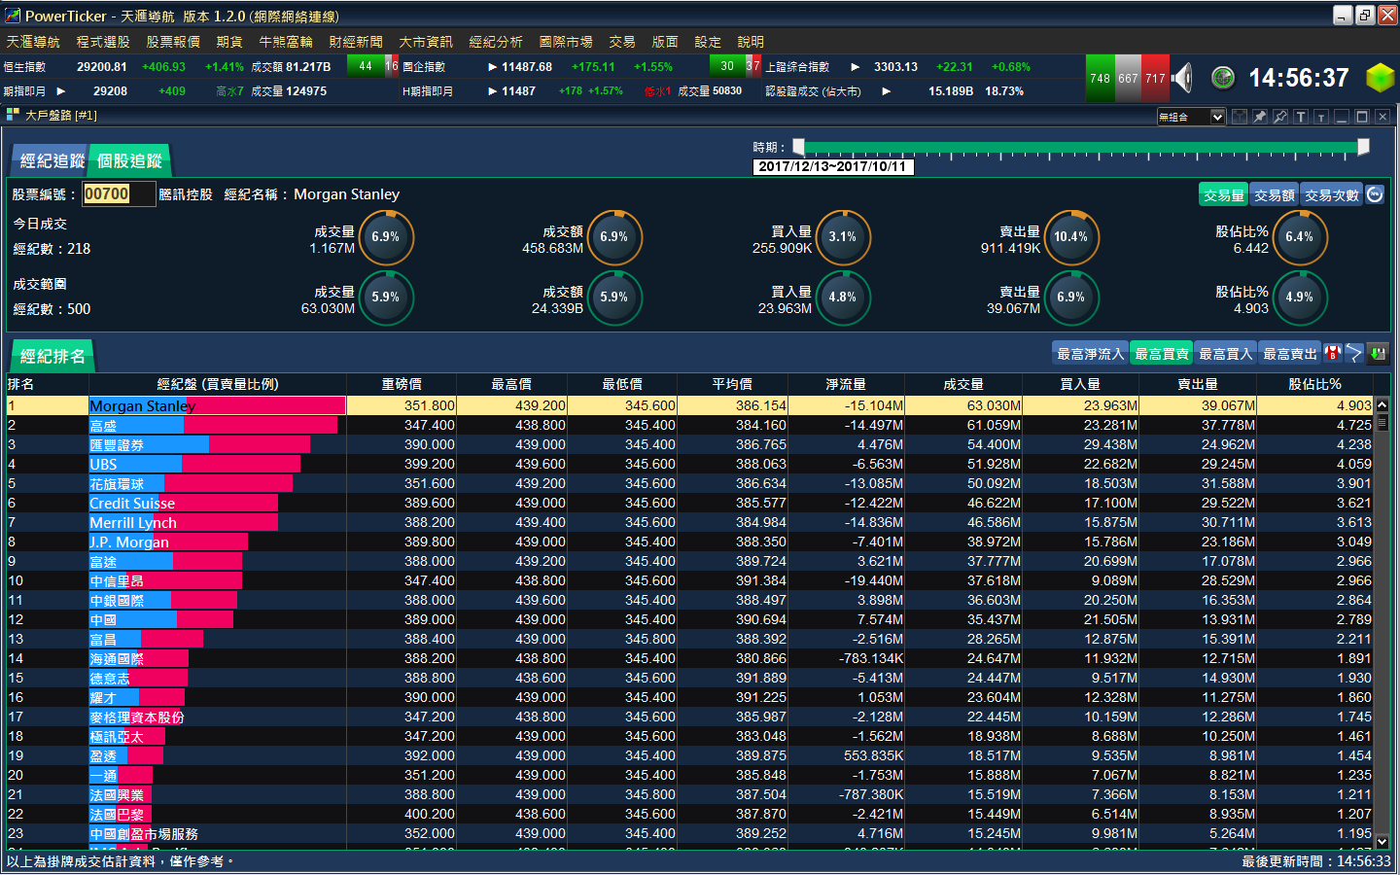Click the 成交量 6.9% orange ring gauge
The image size is (1400, 875).
pos(386,237)
